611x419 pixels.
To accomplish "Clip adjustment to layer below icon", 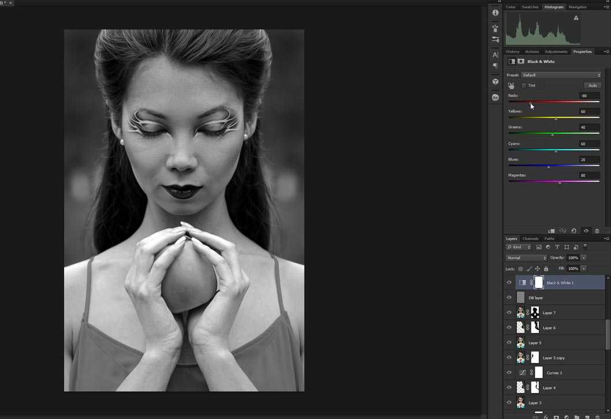I will click(x=552, y=231).
